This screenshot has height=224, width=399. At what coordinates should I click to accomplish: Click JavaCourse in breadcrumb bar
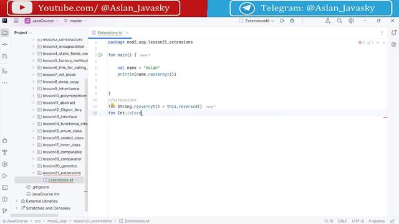pos(17,221)
